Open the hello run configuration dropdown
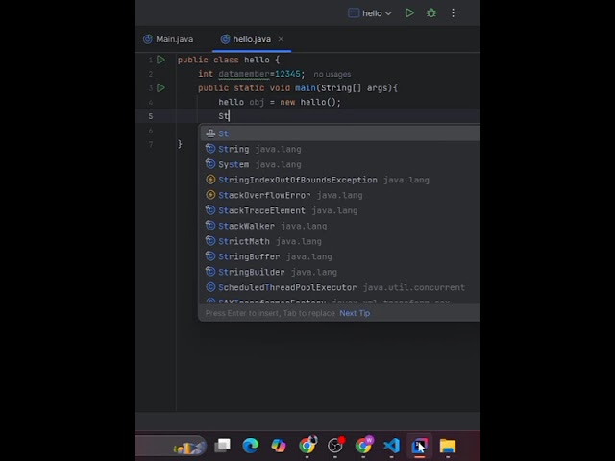This screenshot has height=461, width=615. pos(370,13)
